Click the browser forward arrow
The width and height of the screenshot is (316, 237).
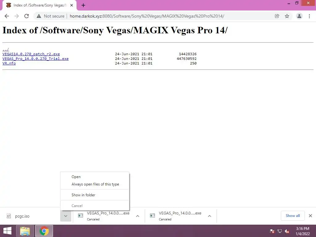click(17, 16)
